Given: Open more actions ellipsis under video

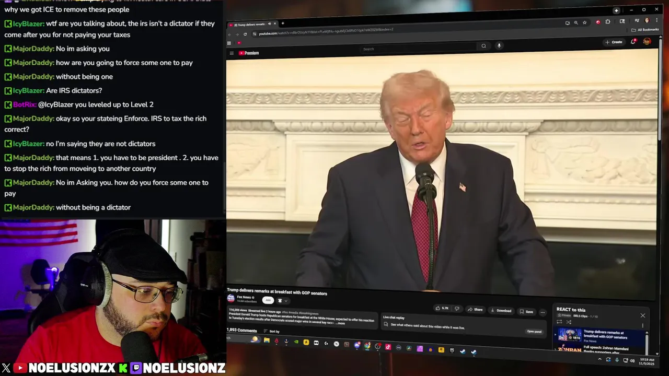Looking at the screenshot, I should click(x=543, y=312).
